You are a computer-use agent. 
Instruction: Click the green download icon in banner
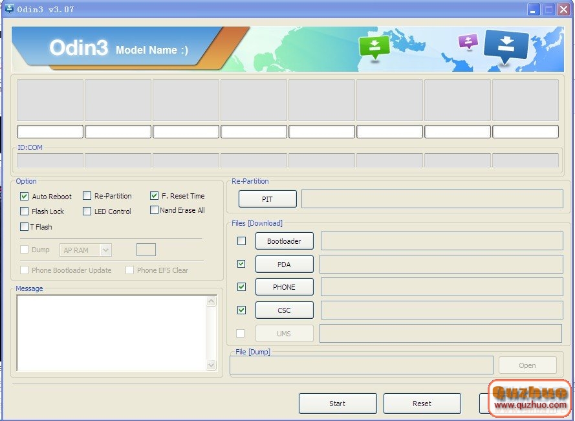click(x=374, y=47)
